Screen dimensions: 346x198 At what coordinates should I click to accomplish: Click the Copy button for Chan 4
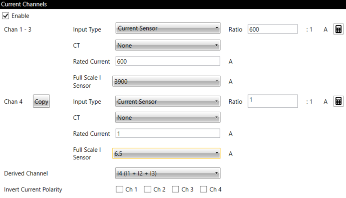[41, 101]
